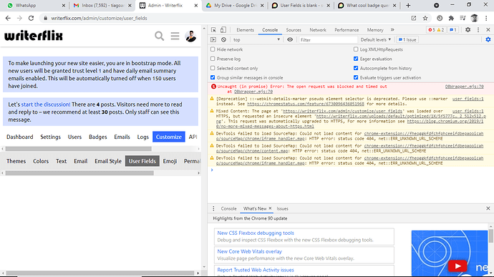Open the Console drawer tab
This screenshot has width=494, height=277.
(x=228, y=208)
